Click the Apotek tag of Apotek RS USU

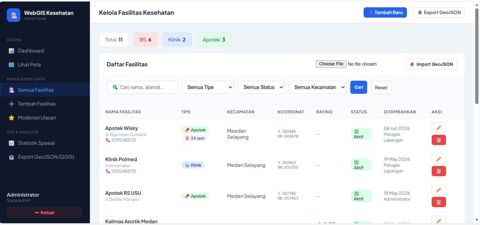click(195, 196)
